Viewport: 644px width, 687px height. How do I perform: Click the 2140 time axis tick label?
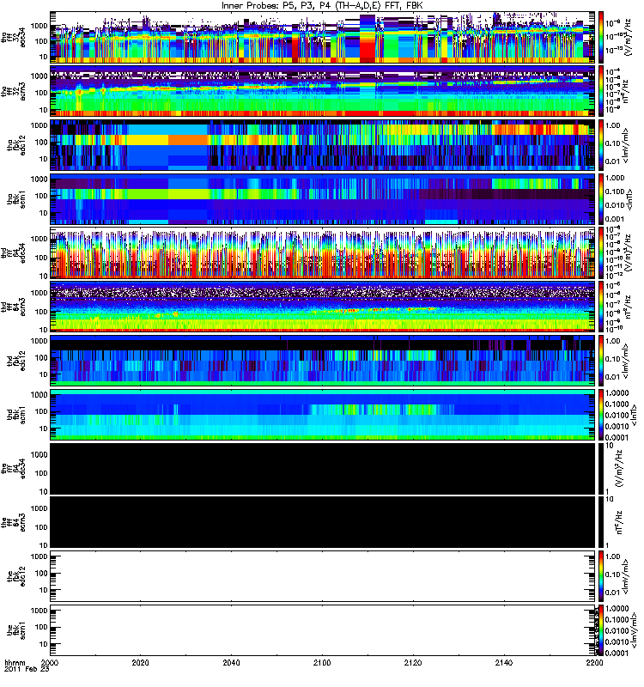(x=504, y=663)
